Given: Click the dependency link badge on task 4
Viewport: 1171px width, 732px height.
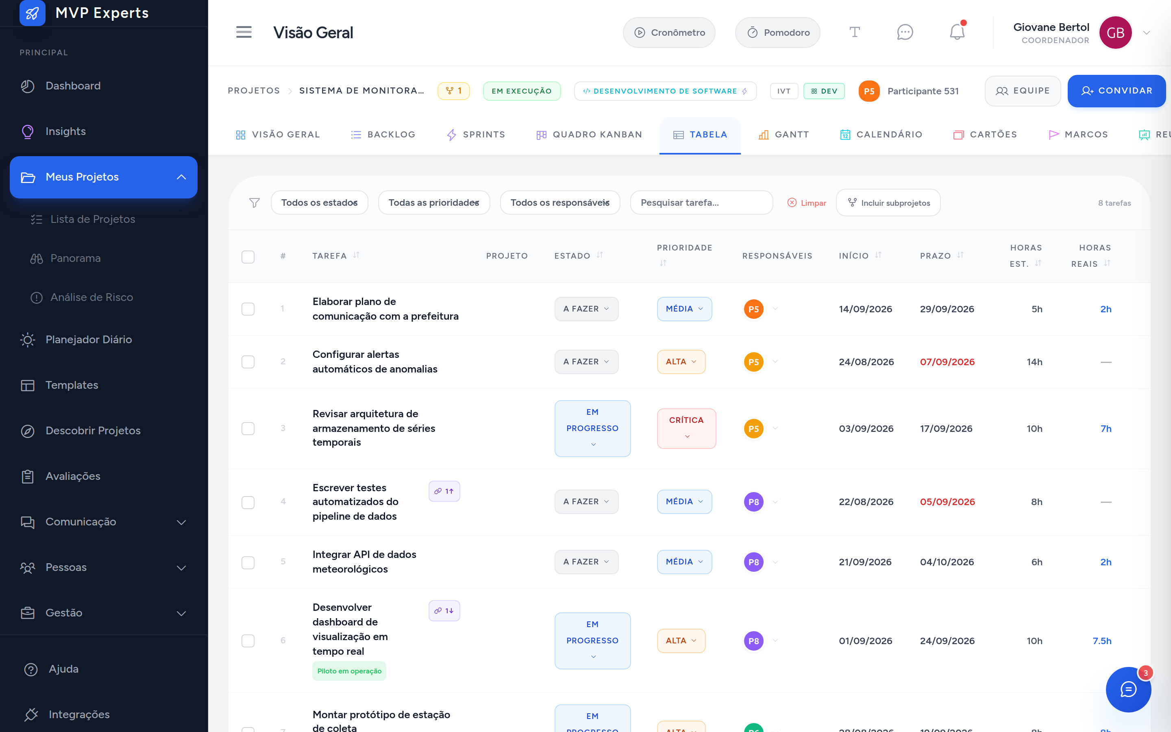Looking at the screenshot, I should (x=444, y=491).
